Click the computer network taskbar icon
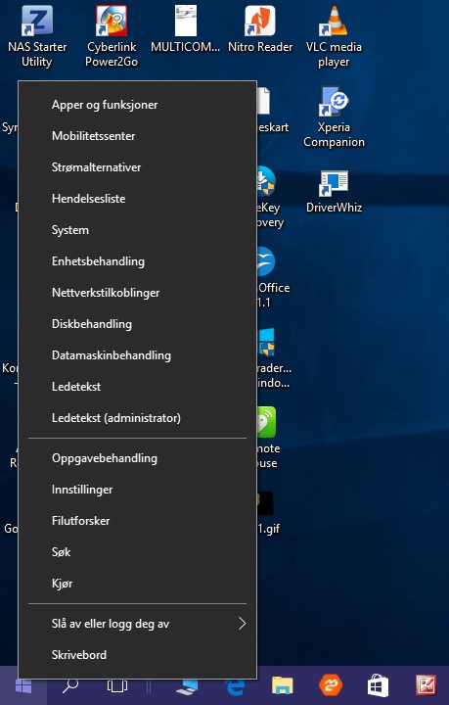Image resolution: width=449 pixels, height=705 pixels. [x=187, y=686]
